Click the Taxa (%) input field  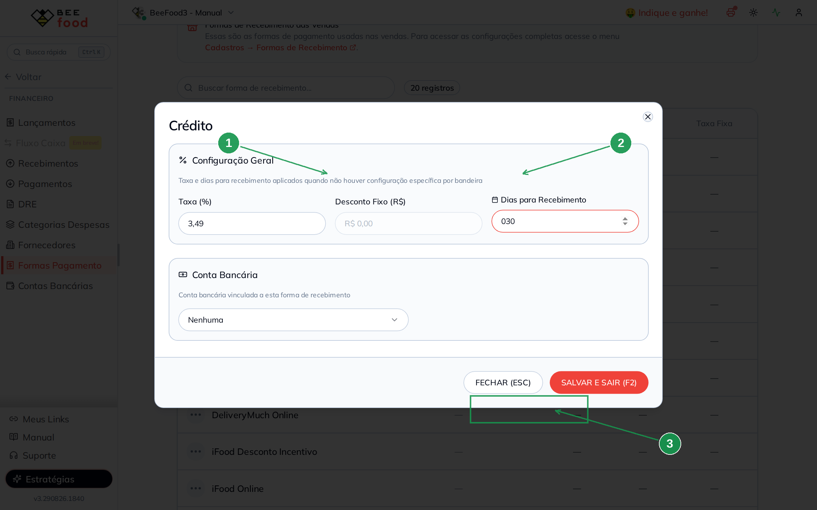(252, 224)
